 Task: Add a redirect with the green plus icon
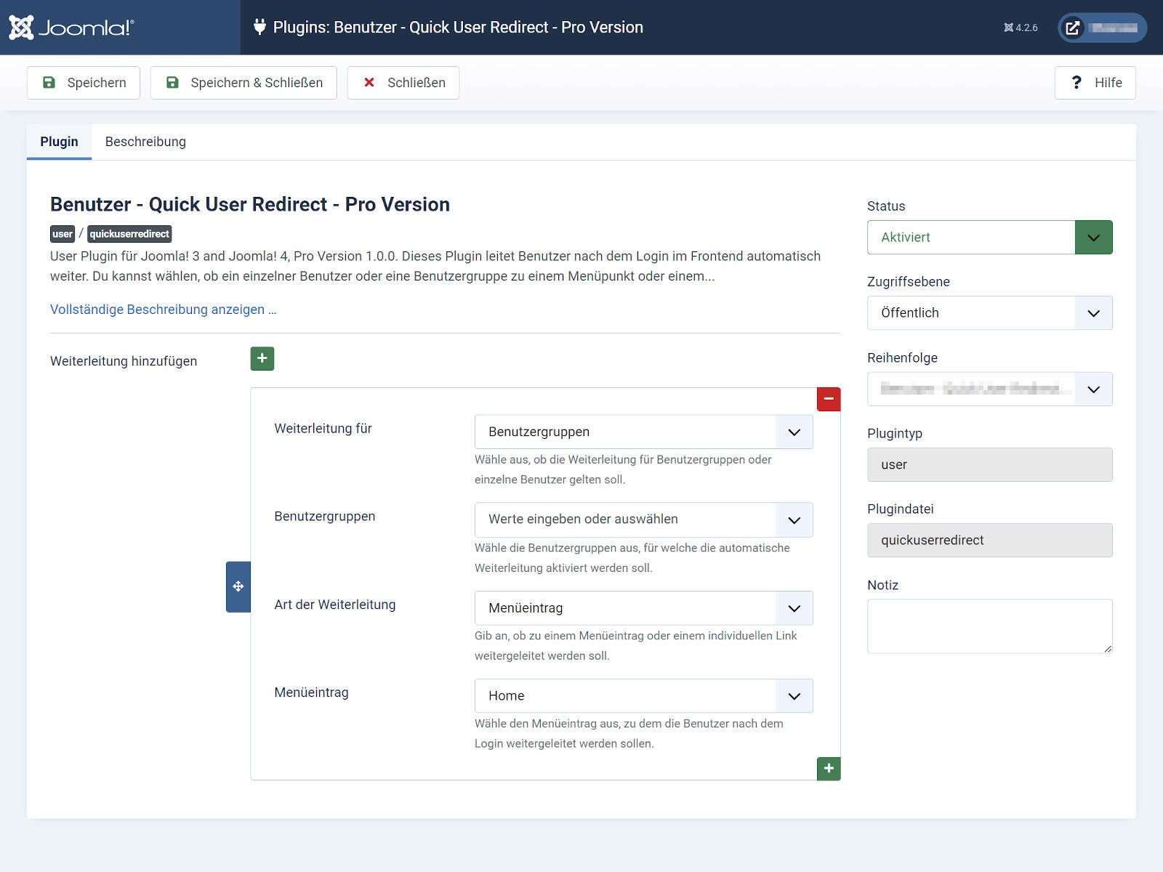tap(262, 358)
